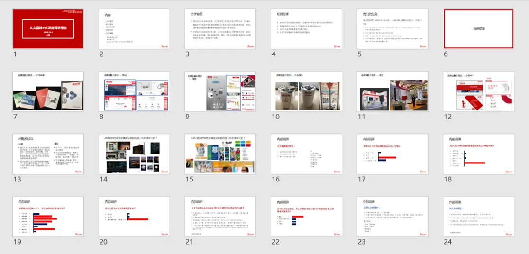The height and width of the screenshot is (254, 529).
Task: Open slide 14 ABB imagery thumbnail
Action: [134, 154]
